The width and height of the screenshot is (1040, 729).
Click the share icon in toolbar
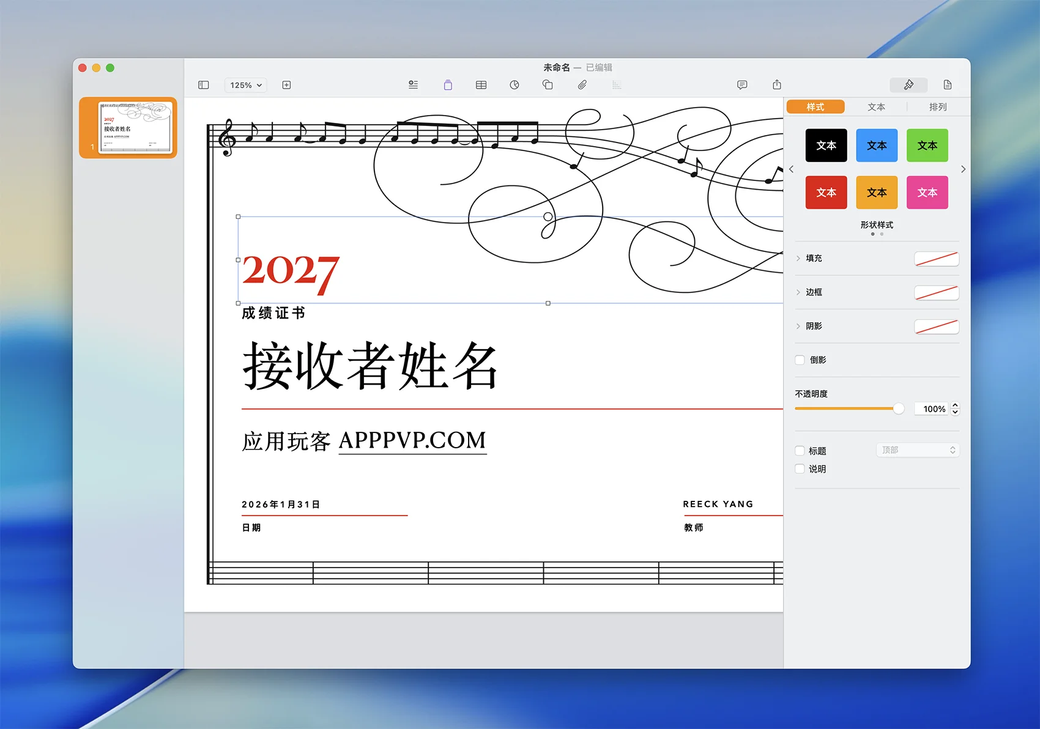coord(777,85)
